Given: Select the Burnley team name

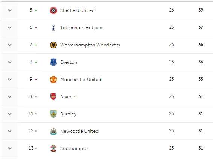Looking at the screenshot, I should tap(68, 114).
